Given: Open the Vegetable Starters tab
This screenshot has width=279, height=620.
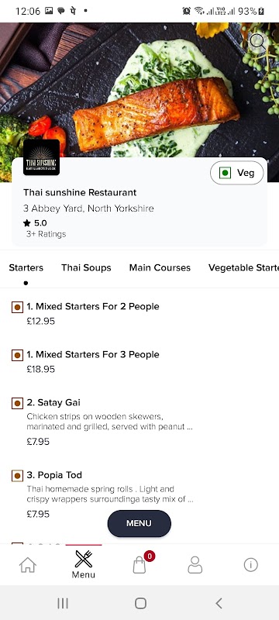Looking at the screenshot, I should [x=243, y=267].
